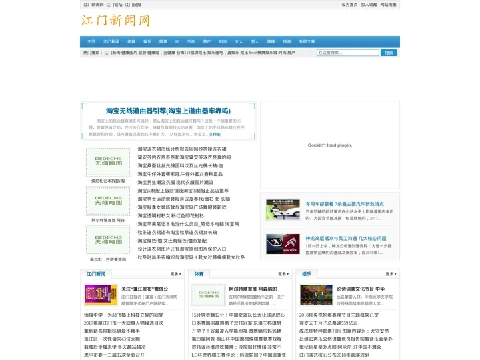Image resolution: width=480 pixels, height=360 pixels.
Task: Open article 淘宝连衣裙市场分析报告
Action: click(182, 149)
